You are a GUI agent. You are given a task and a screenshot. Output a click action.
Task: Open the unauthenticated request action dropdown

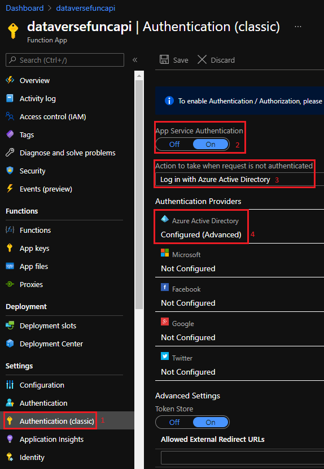[240, 180]
